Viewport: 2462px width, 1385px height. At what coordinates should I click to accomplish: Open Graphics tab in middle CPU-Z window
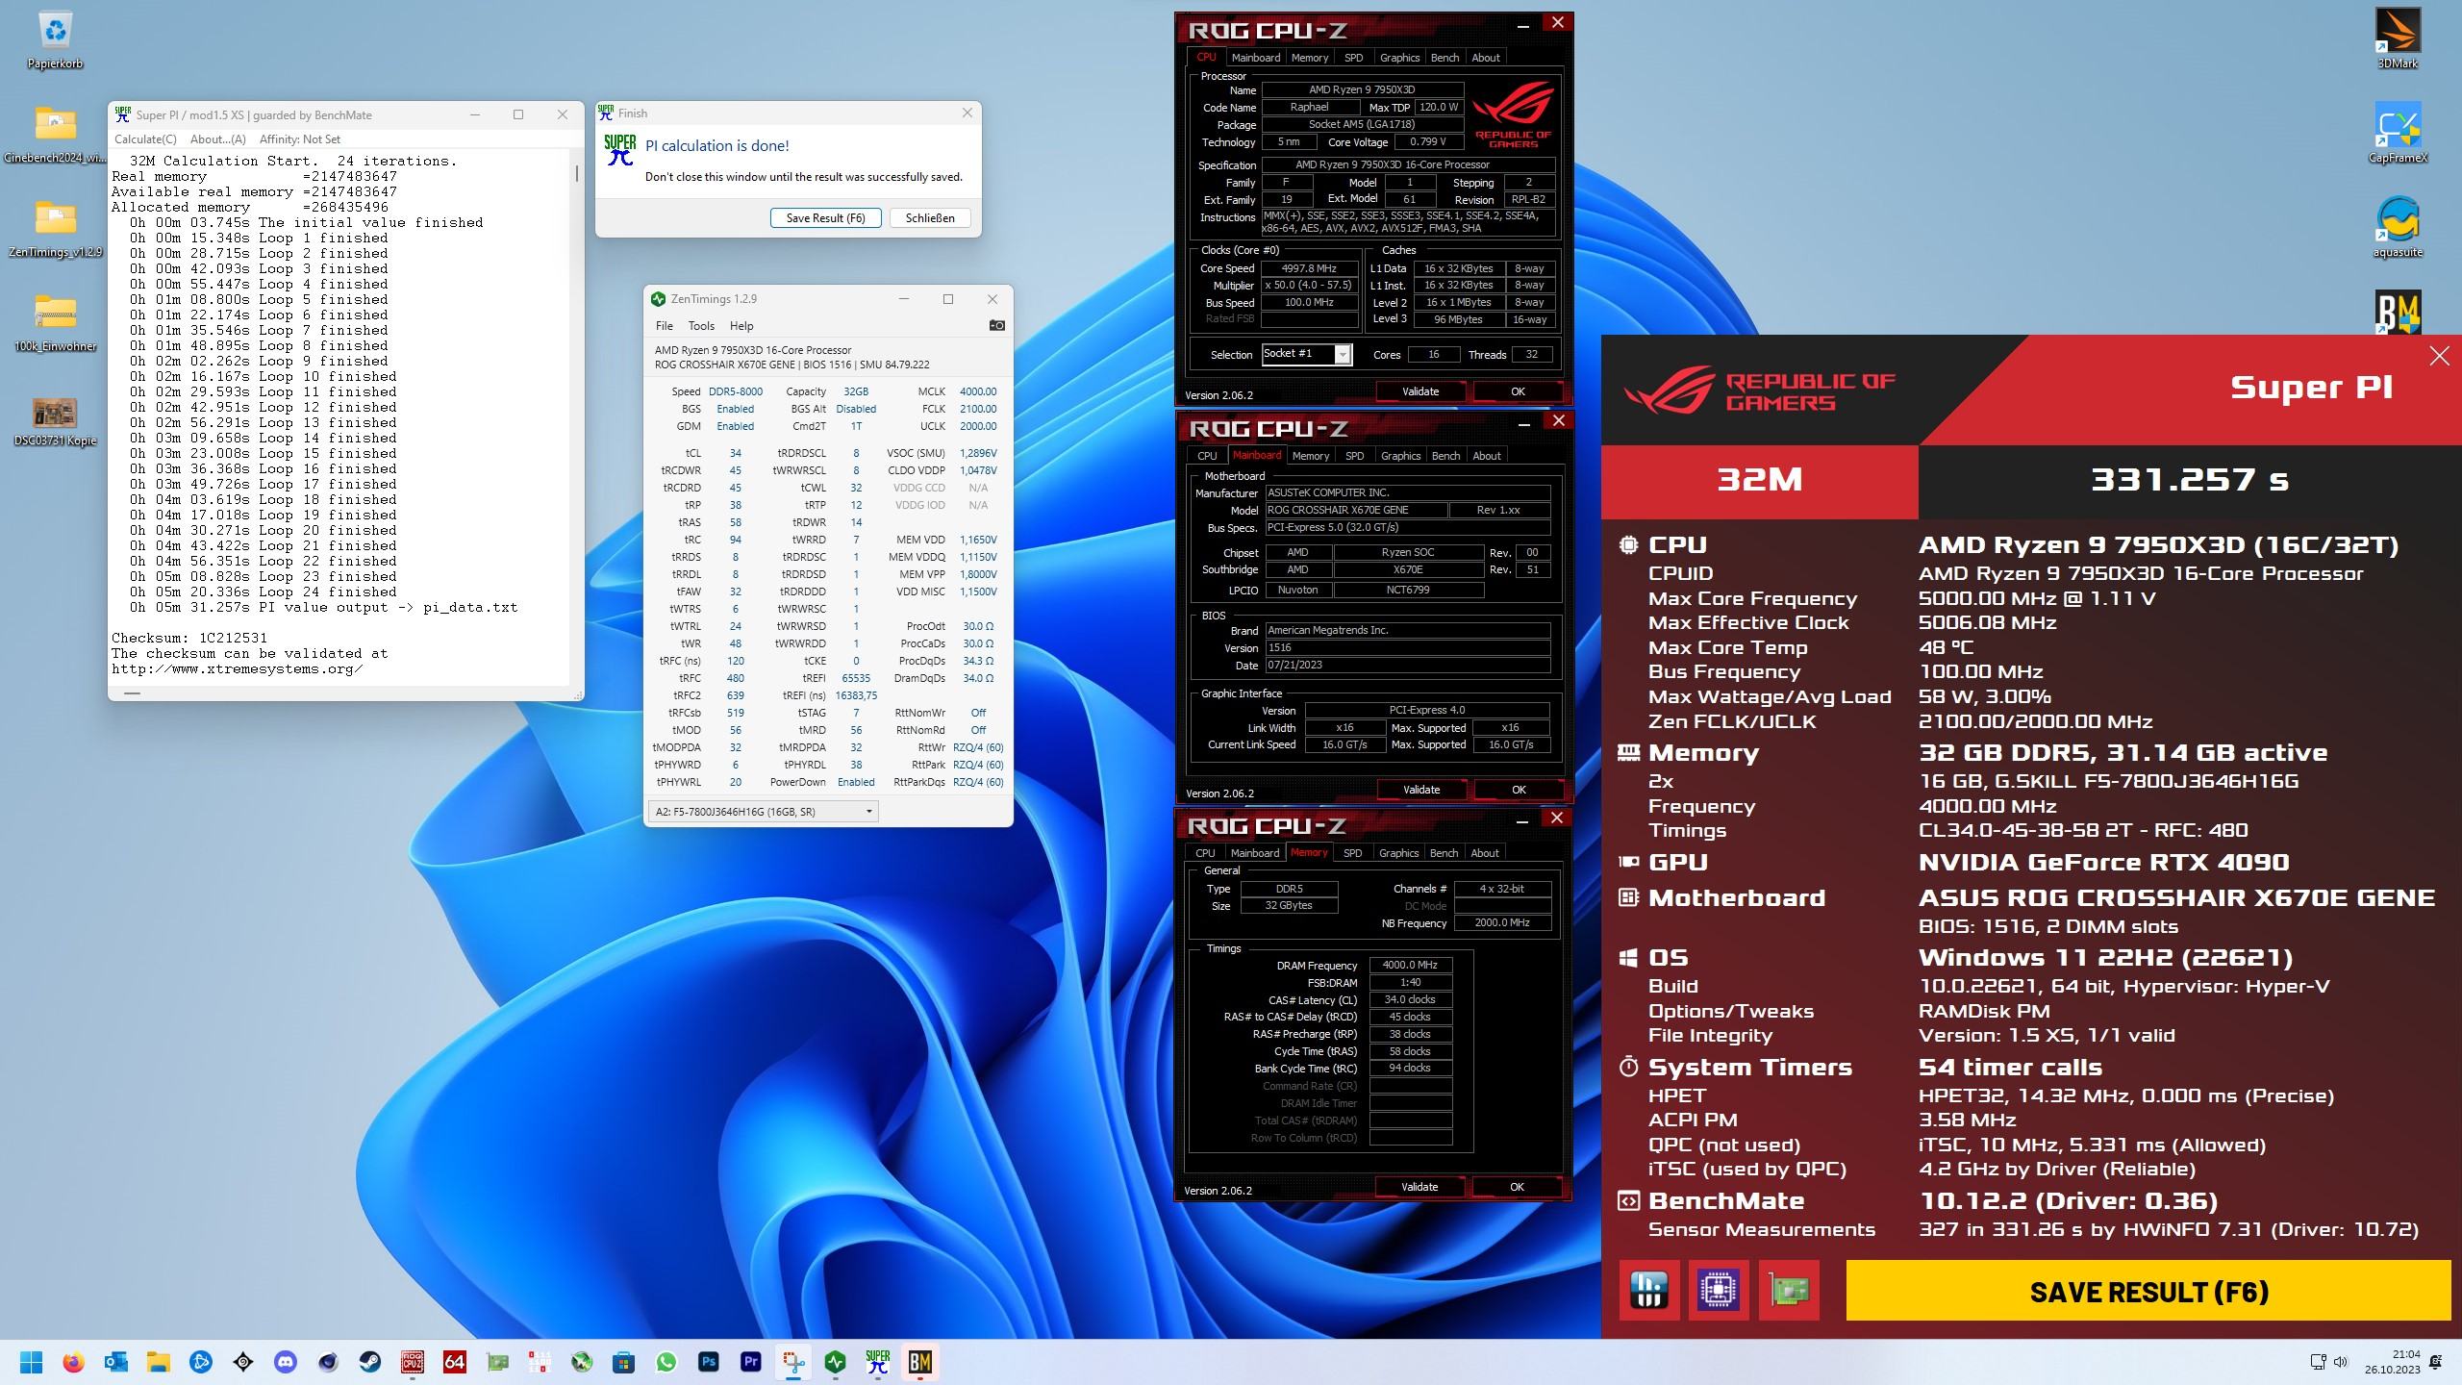tap(1400, 456)
